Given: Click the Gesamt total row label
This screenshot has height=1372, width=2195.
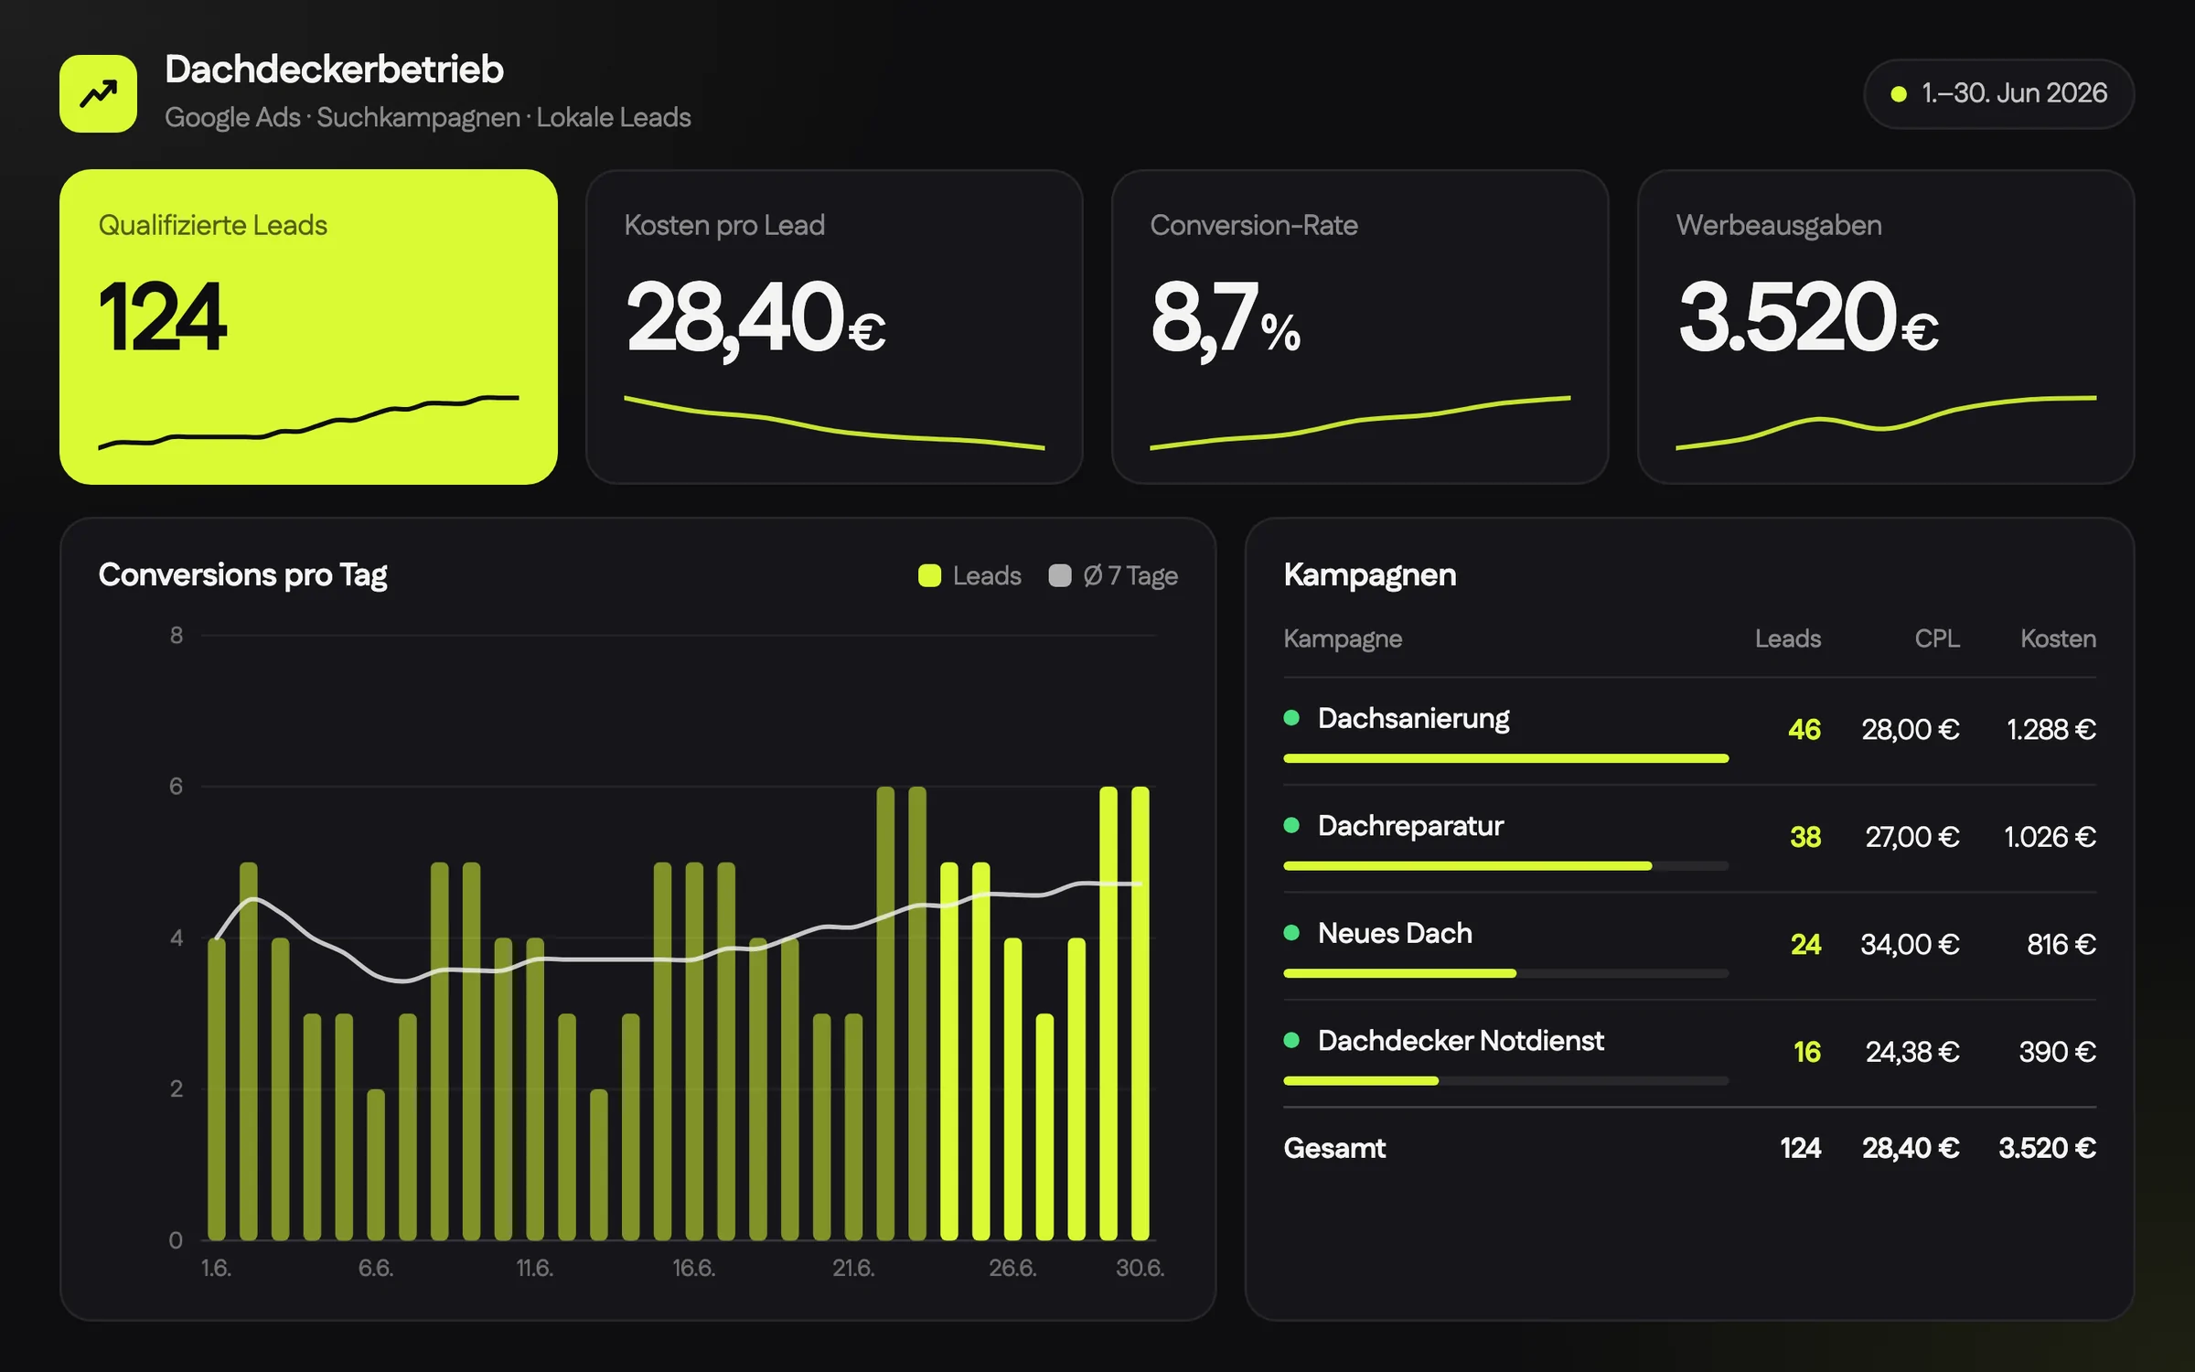Looking at the screenshot, I should [x=1334, y=1148].
